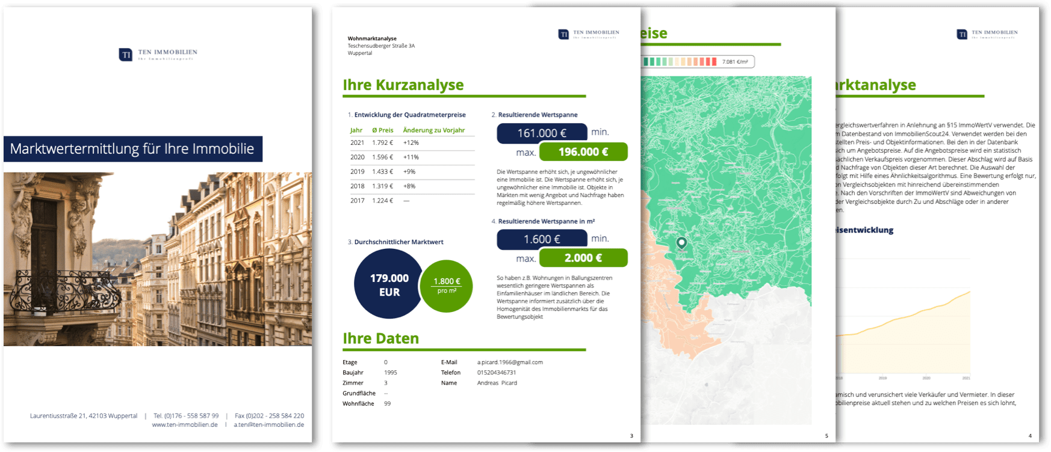Screen dimensions: 1051x452
Task: Click the TI logo on the cover page
Action: coord(126,55)
